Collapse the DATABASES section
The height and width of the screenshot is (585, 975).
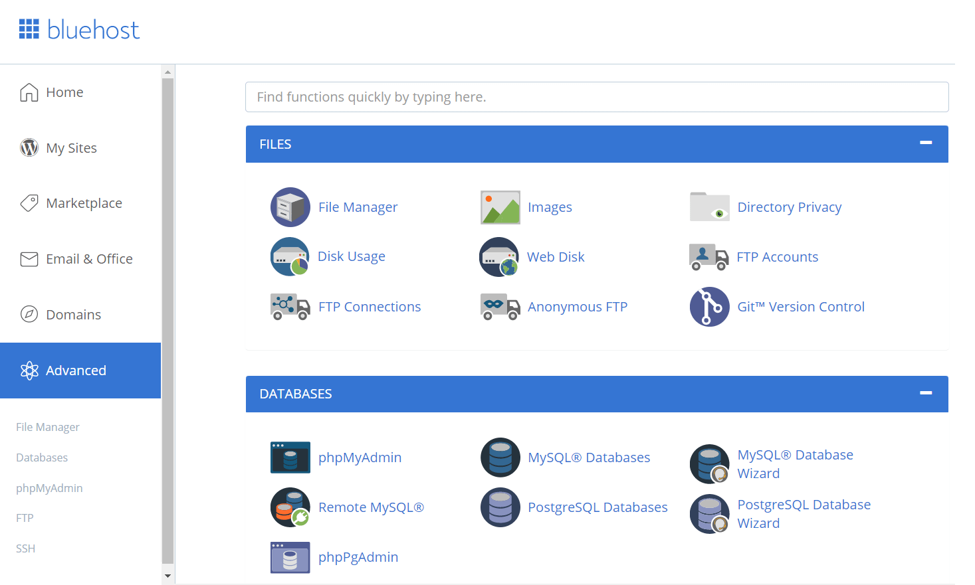926,393
